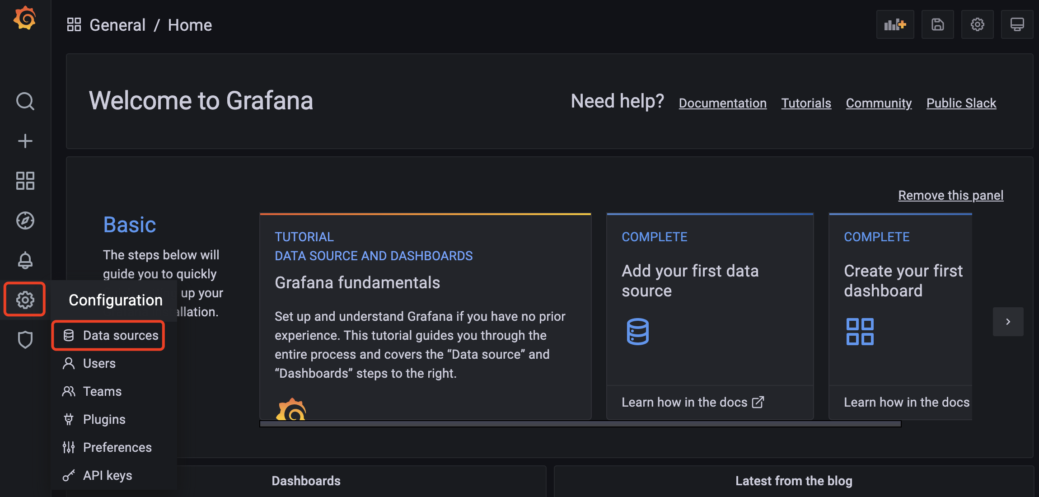The width and height of the screenshot is (1039, 497).
Task: Open the Explore compass icon
Action: [25, 220]
